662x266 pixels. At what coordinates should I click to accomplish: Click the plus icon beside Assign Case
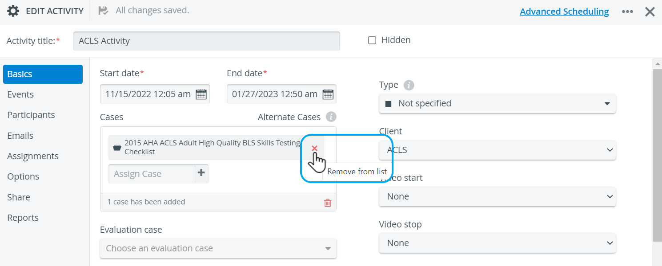pos(201,173)
